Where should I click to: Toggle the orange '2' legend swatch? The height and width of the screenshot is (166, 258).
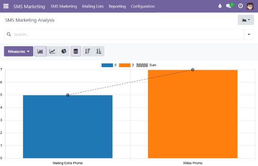point(125,65)
